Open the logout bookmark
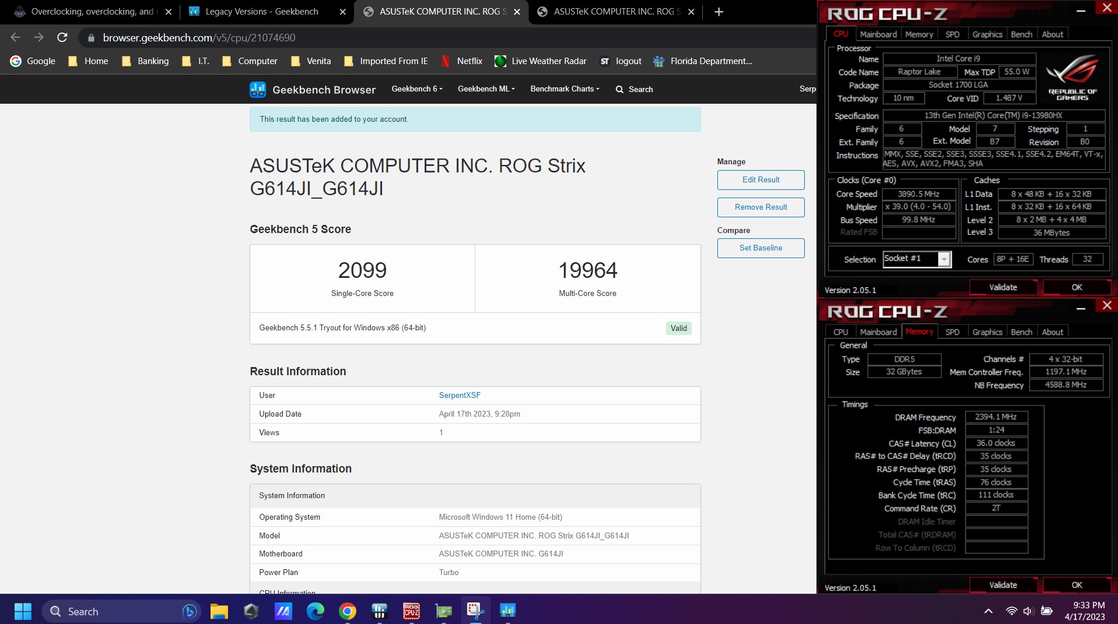This screenshot has height=624, width=1118. pos(621,61)
